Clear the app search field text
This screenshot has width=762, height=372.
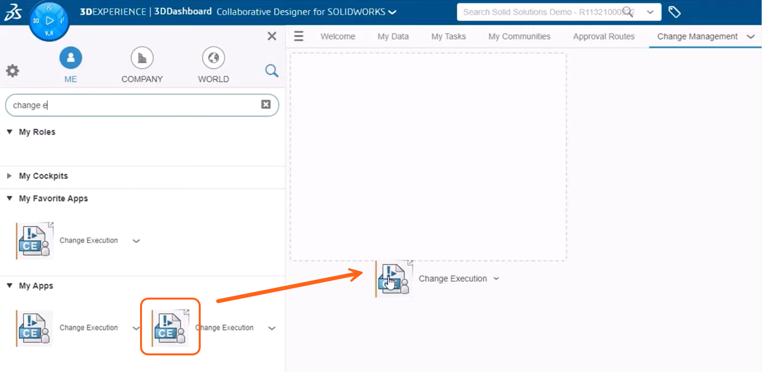pyautogui.click(x=266, y=104)
